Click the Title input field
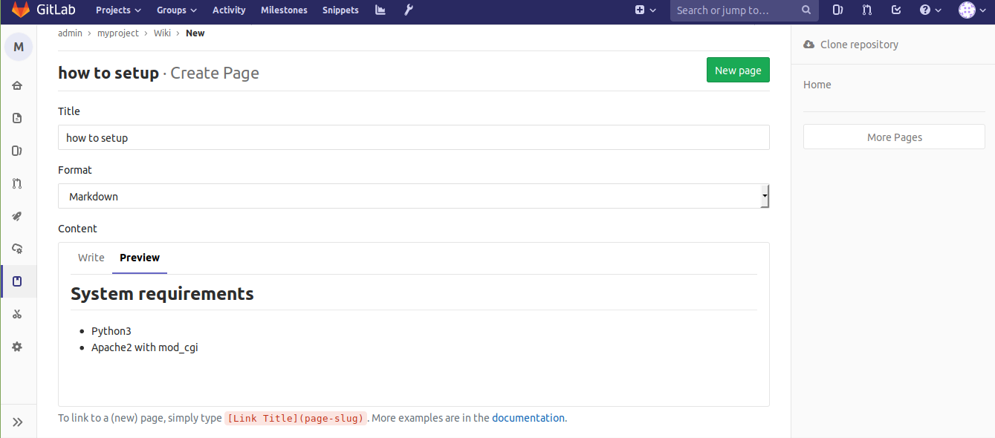 (414, 137)
